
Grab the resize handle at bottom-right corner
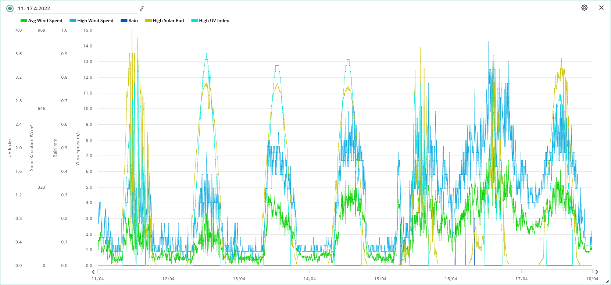coord(607,282)
